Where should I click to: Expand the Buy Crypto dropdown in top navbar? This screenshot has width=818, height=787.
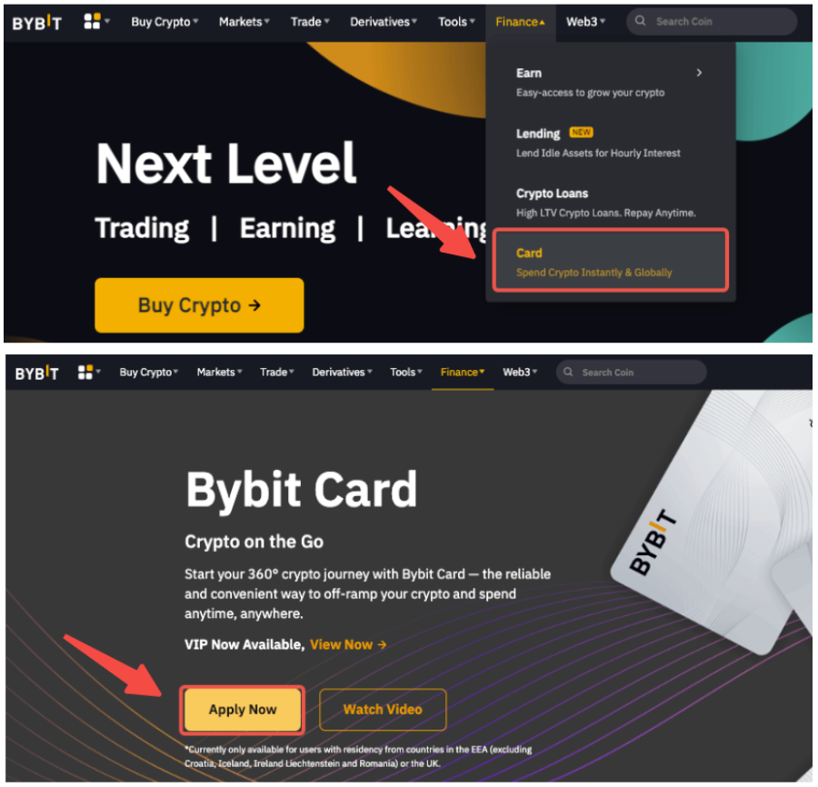pos(165,22)
